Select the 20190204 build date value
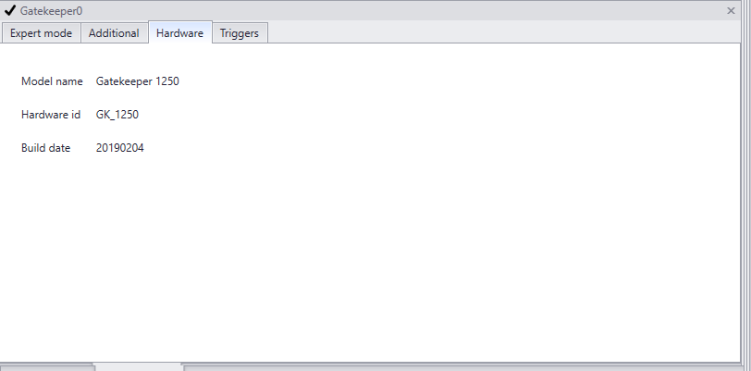 pos(119,148)
